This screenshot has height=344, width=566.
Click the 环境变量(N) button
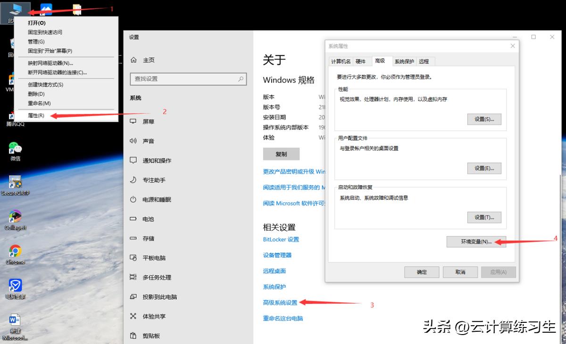pyautogui.click(x=476, y=242)
